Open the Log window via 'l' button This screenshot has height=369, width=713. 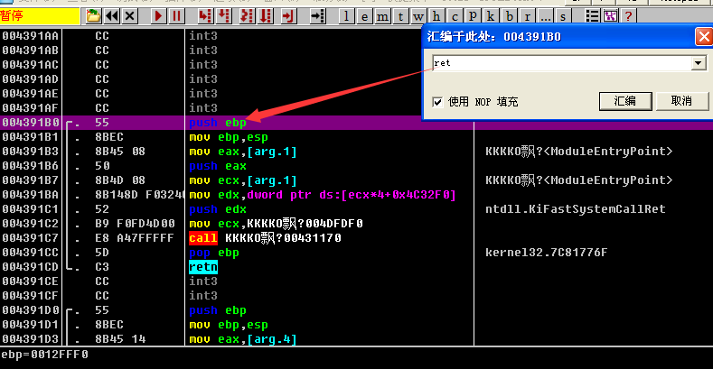tap(346, 16)
